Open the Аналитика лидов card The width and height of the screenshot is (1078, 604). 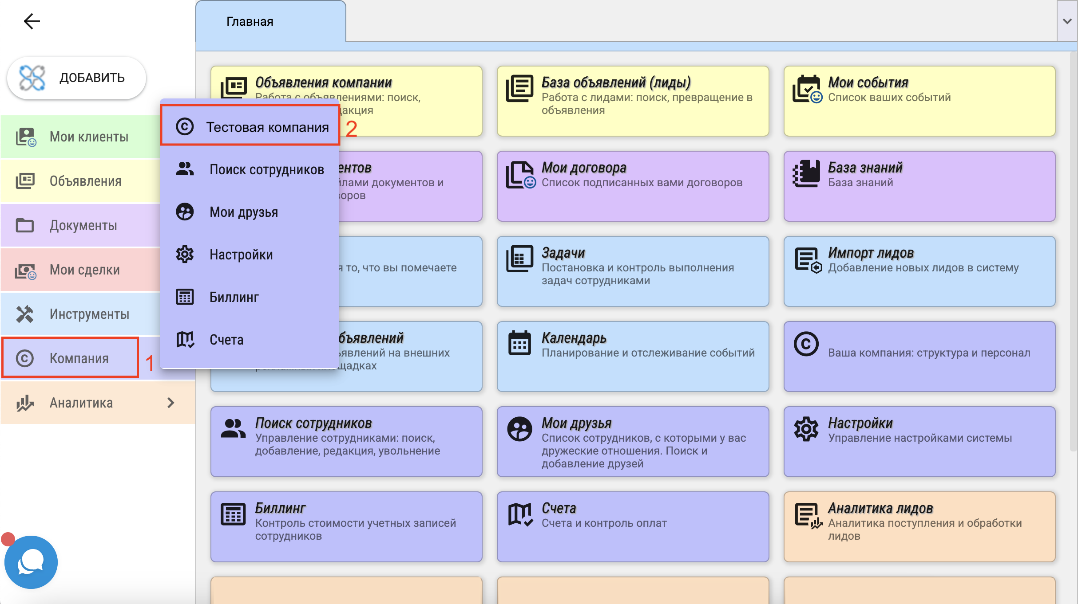coord(919,527)
